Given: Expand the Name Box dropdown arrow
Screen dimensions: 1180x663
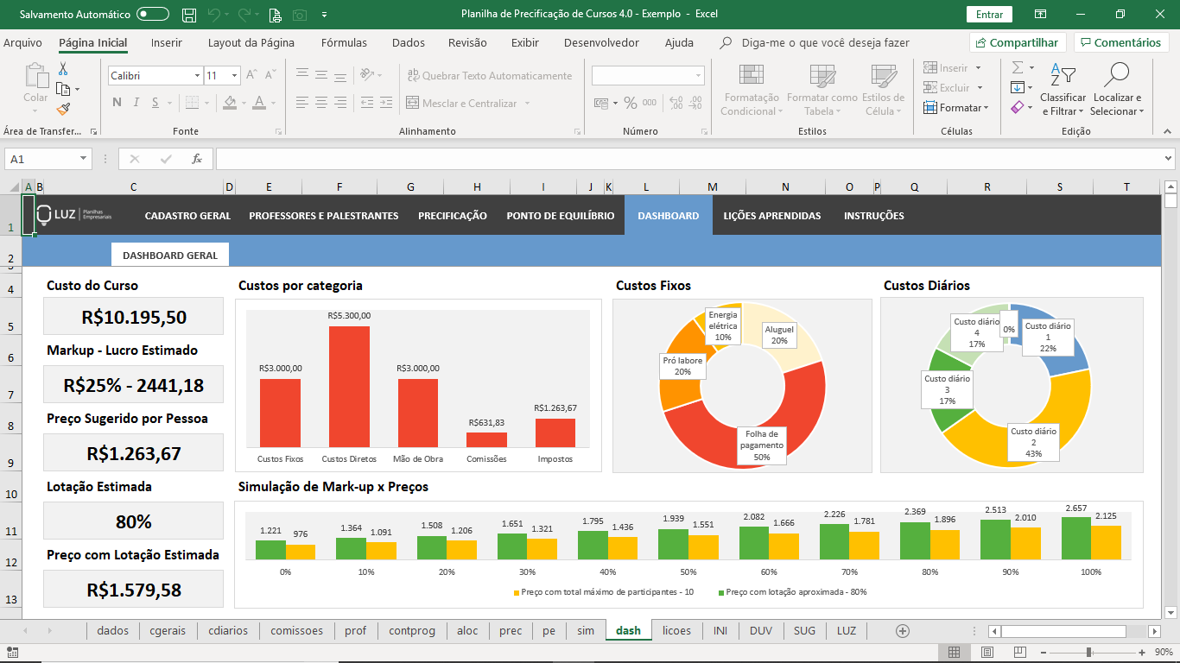Looking at the screenshot, I should pos(84,159).
